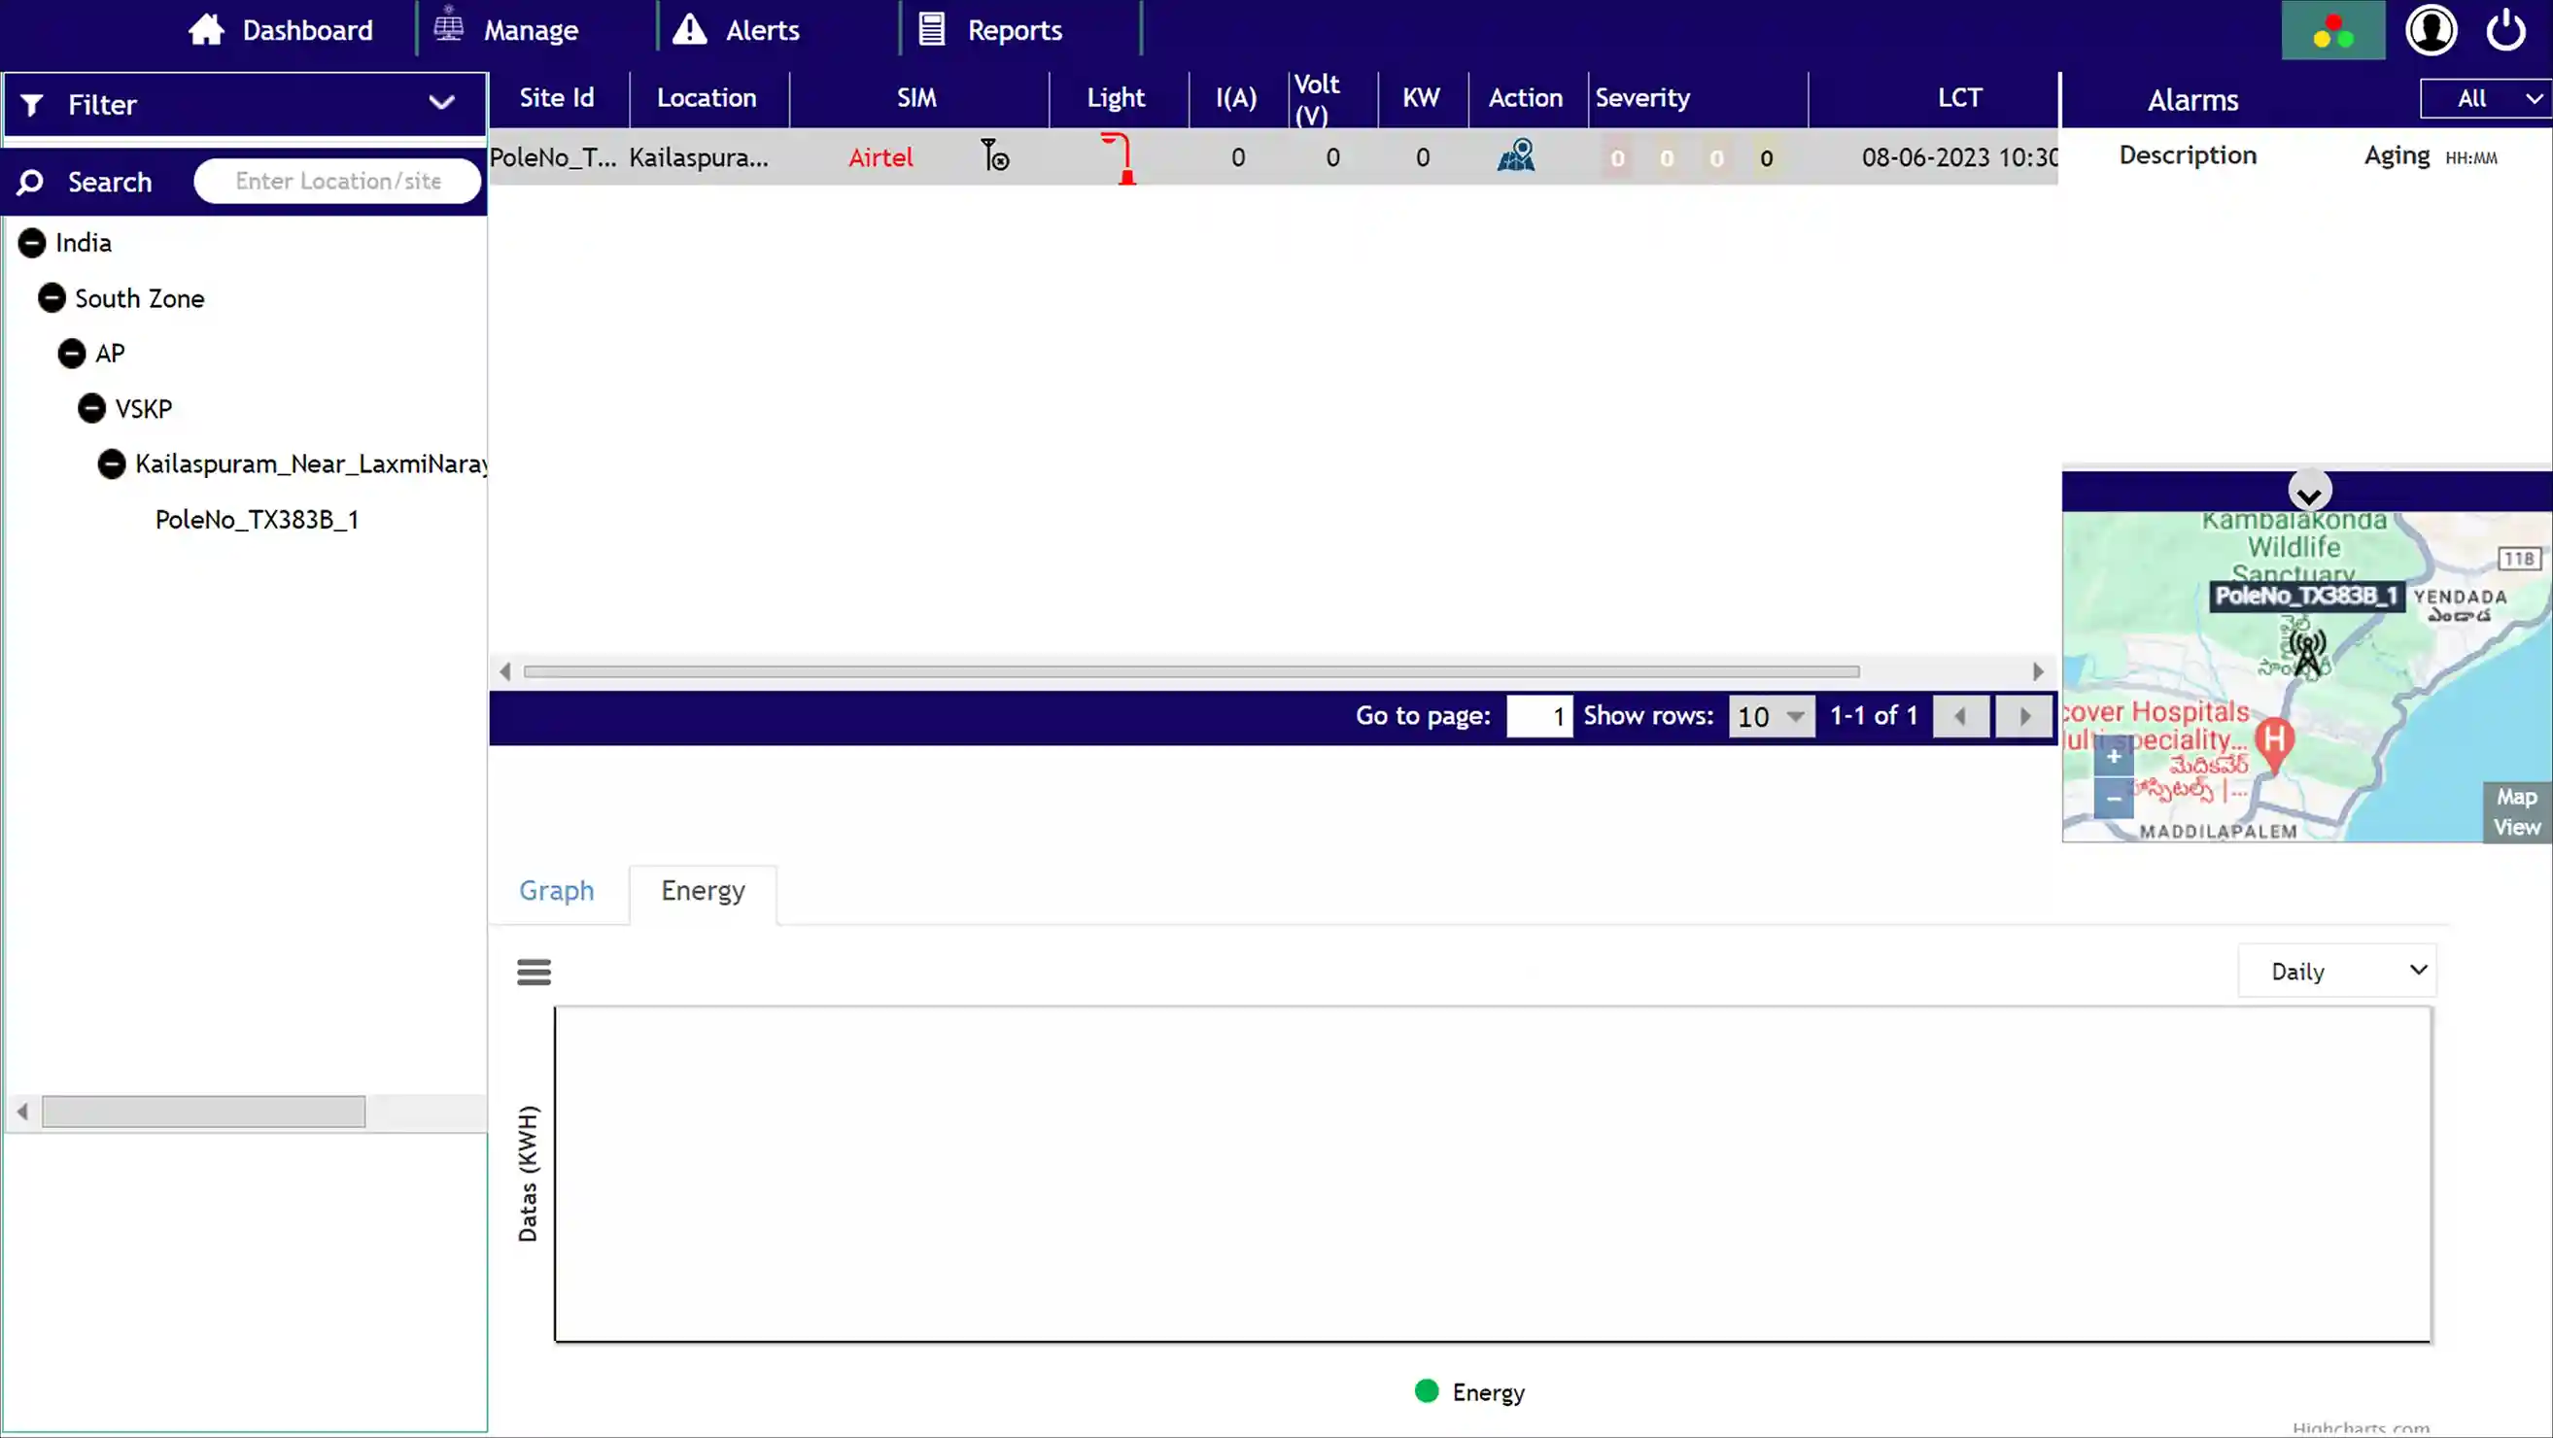The image size is (2553, 1438).
Task: Open the chart hamburger menu icon
Action: pos(534,972)
